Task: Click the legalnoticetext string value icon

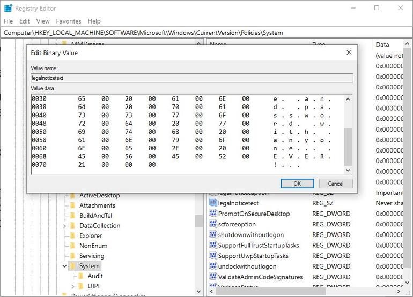Action: [213, 203]
